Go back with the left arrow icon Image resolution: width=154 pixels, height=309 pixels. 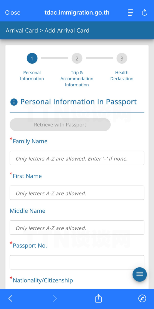[11, 299]
